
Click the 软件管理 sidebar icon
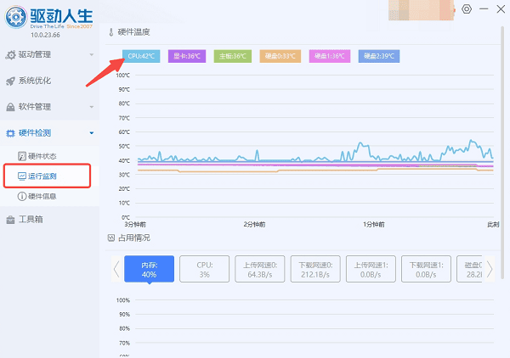(x=10, y=108)
